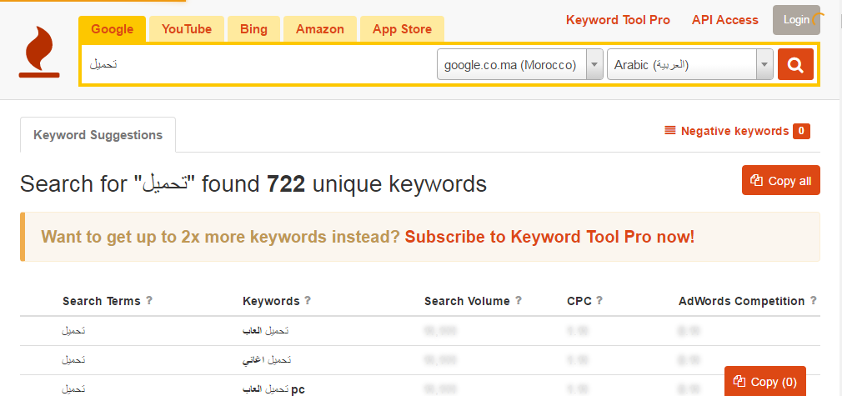Click the orange search magnifier button
Screen dimensions: 842x396
click(x=795, y=64)
